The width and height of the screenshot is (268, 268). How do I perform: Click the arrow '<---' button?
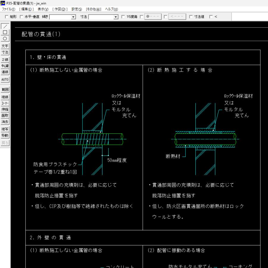pyautogui.click(x=177, y=17)
